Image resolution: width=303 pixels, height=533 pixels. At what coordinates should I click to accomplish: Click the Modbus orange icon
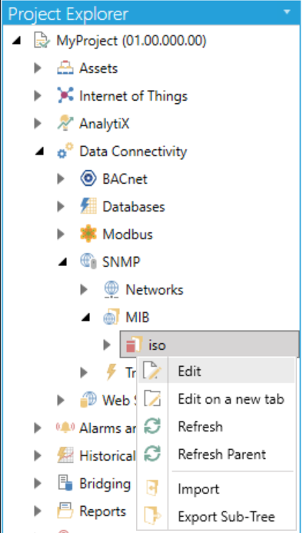[x=88, y=235]
